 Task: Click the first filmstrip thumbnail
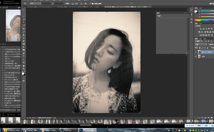click(3, 120)
